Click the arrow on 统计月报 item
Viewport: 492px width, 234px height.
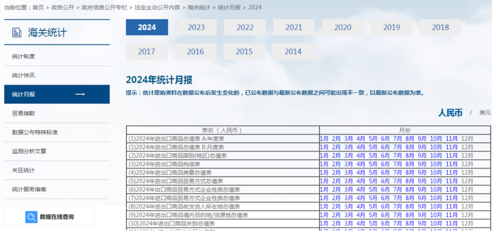click(80, 94)
